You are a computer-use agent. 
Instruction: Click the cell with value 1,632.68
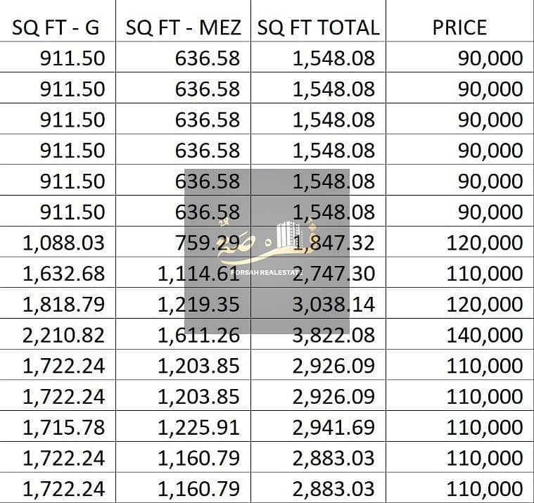pyautogui.click(x=58, y=272)
